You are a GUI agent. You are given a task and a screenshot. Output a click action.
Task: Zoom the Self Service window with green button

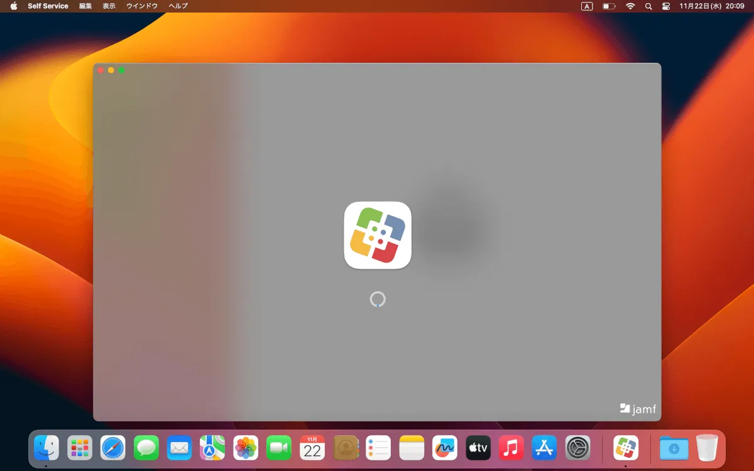(122, 70)
